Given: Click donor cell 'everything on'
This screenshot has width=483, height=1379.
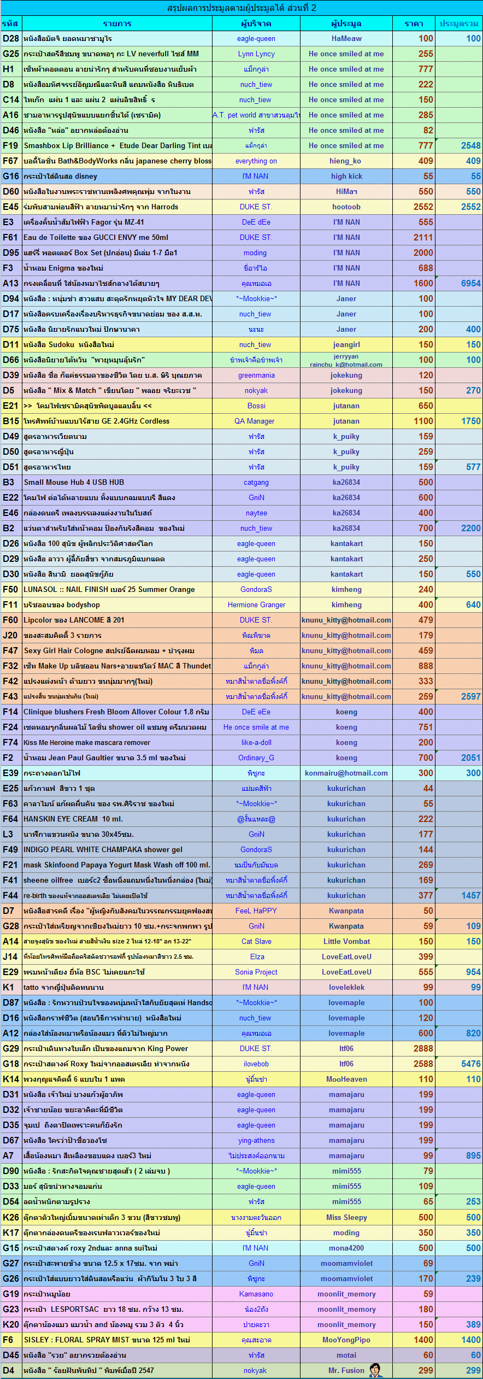Looking at the screenshot, I should coord(256,161).
